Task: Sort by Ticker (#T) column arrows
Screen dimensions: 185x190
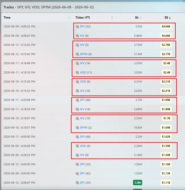Action: [112, 18]
